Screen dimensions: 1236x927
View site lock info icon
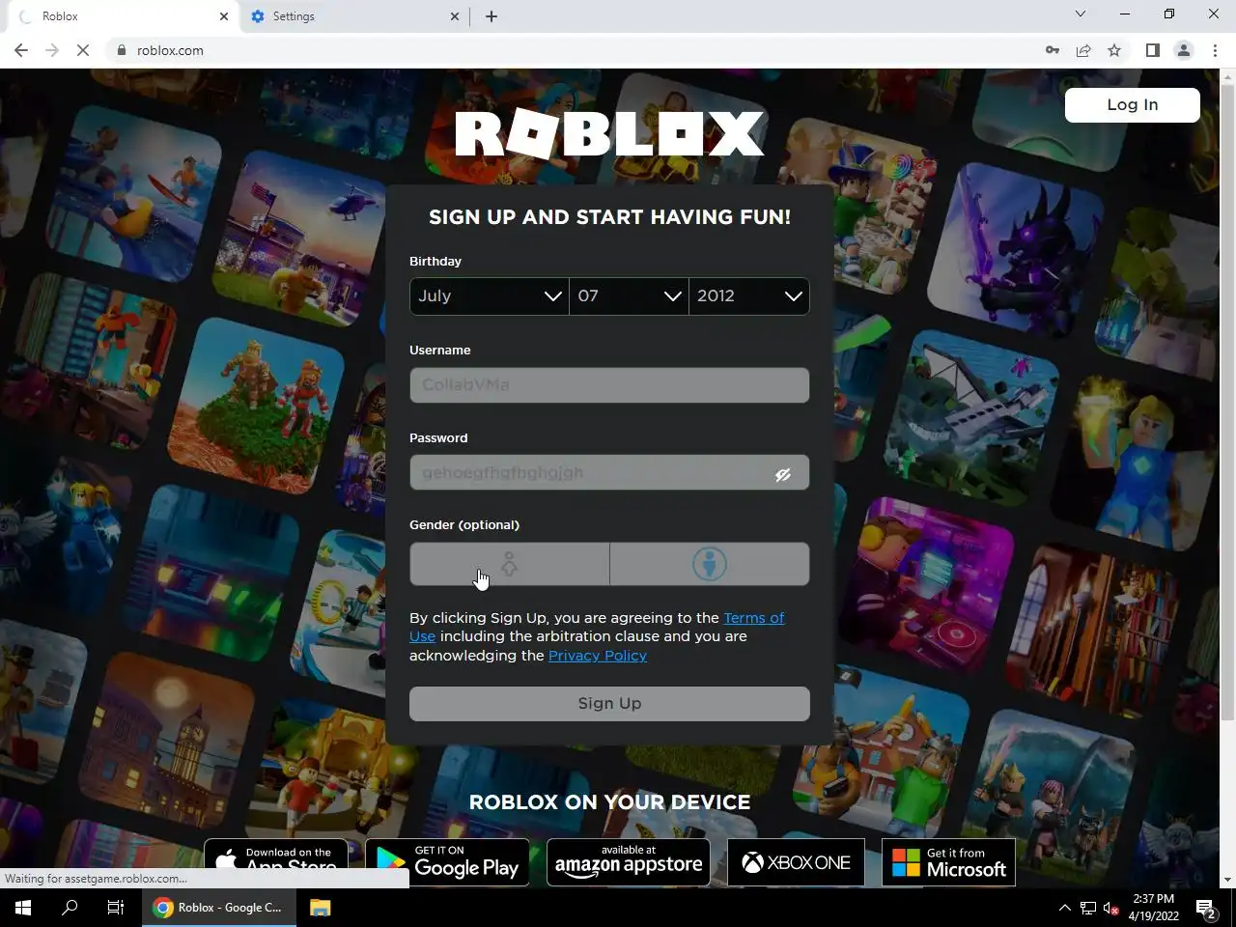click(122, 50)
